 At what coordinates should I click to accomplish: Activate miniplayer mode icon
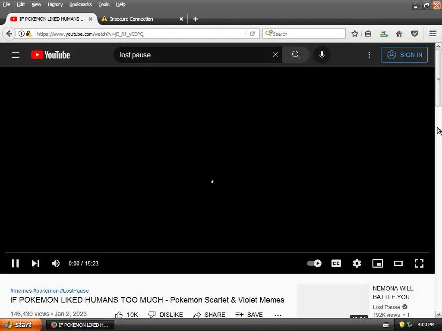click(377, 263)
